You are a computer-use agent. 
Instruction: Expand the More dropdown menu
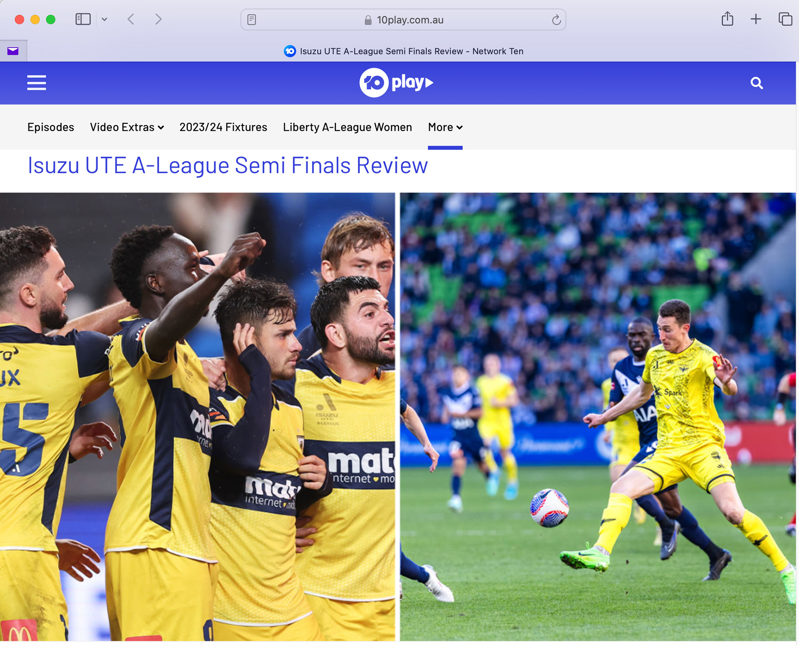(x=445, y=127)
